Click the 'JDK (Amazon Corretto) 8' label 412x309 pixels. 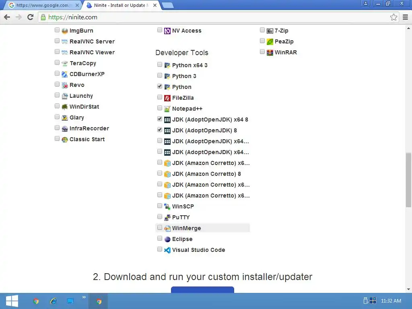click(206, 174)
